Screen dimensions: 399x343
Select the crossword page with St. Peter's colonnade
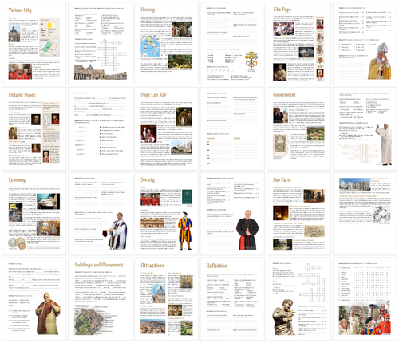[x=100, y=44]
